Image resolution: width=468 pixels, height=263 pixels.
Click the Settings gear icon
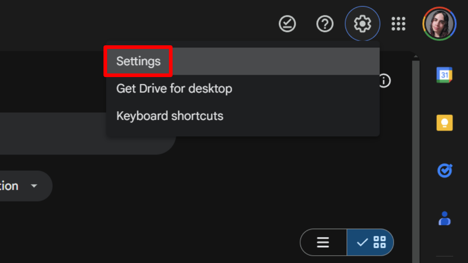click(x=362, y=24)
